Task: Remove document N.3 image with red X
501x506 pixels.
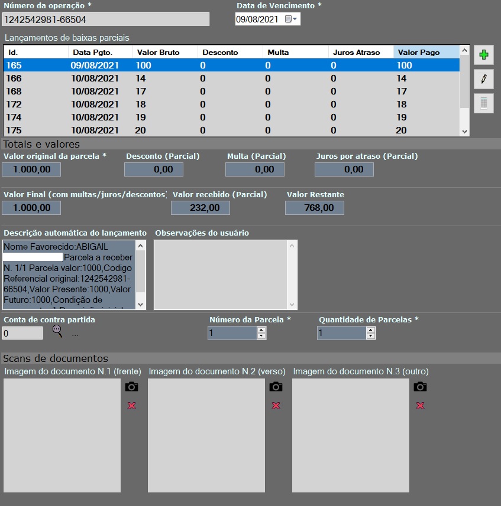Action: pos(420,406)
